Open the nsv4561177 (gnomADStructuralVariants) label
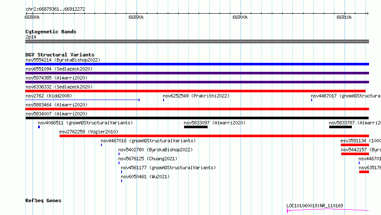 point(168,168)
